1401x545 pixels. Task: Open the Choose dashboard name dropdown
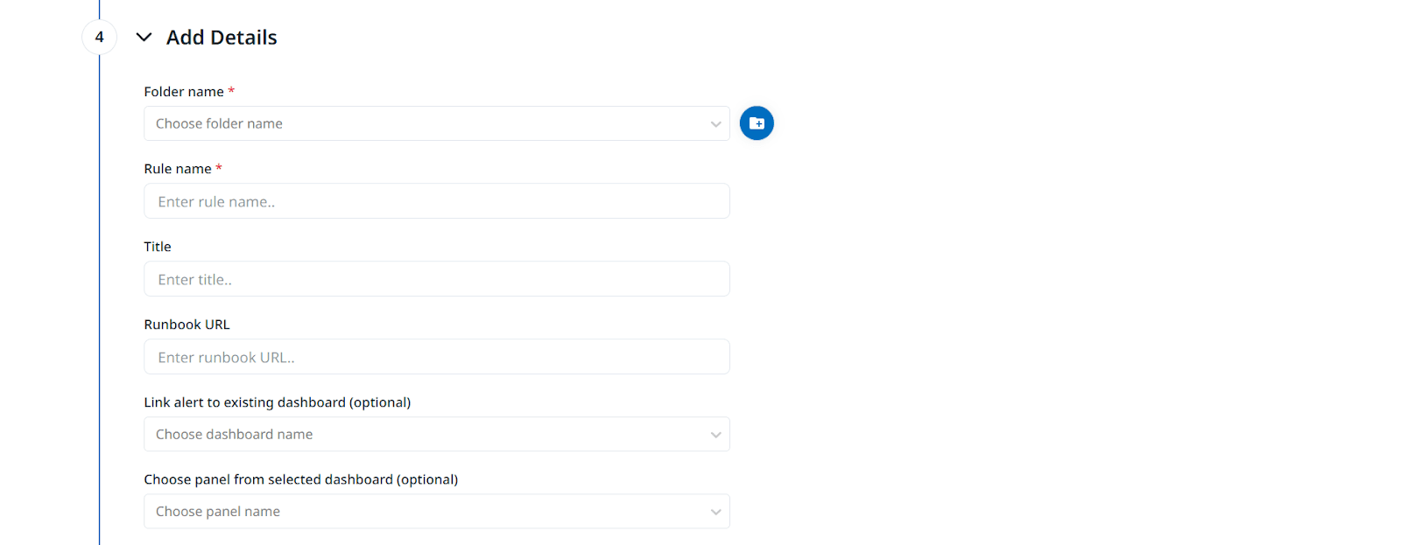tap(437, 434)
